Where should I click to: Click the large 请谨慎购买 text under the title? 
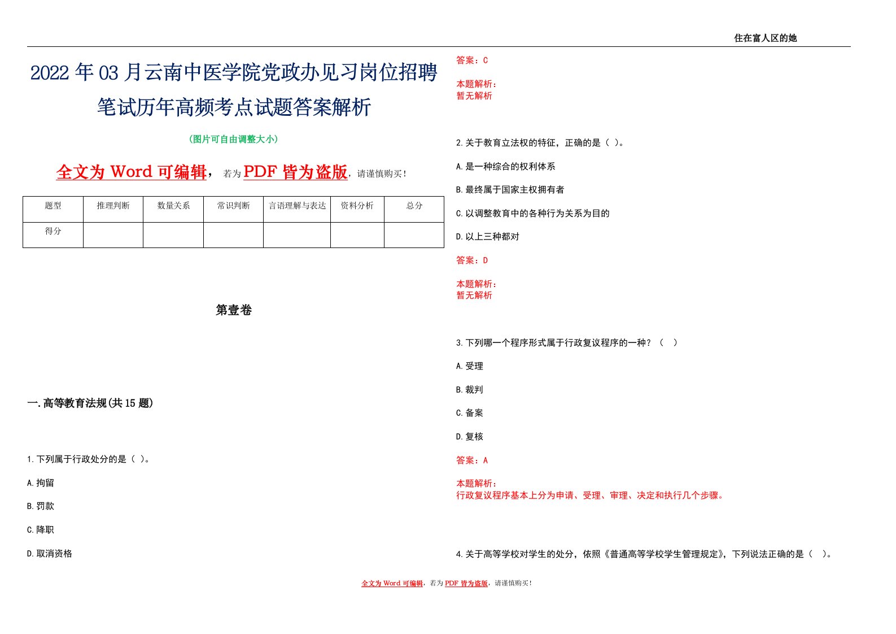[382, 174]
